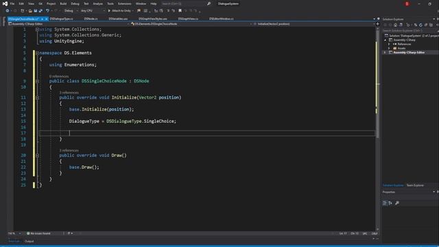This screenshot has height=247, width=439.
Task: Collapse the Draw method block
Action: click(37, 156)
